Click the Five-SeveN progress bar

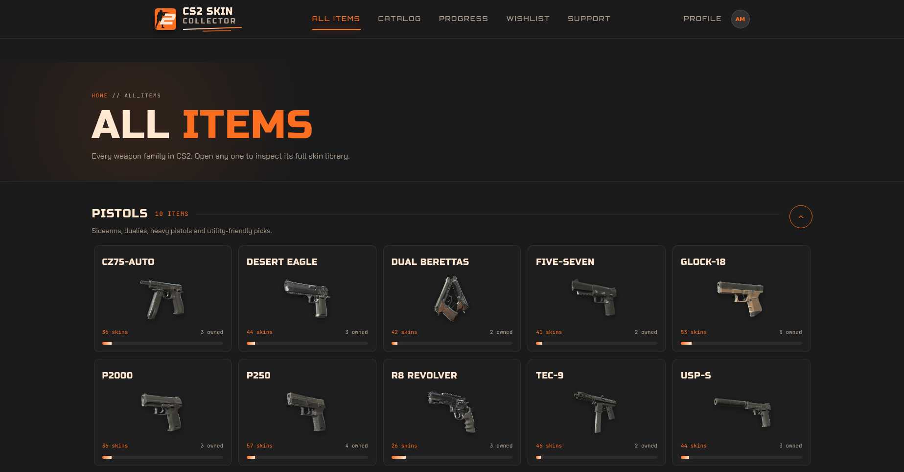597,343
